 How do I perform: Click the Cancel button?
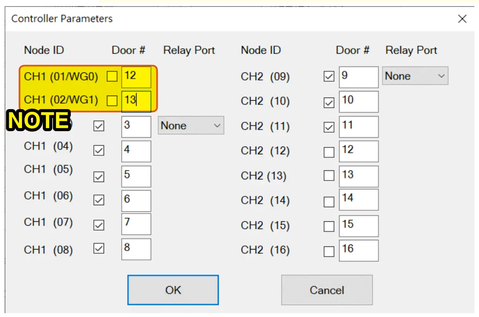point(327,290)
